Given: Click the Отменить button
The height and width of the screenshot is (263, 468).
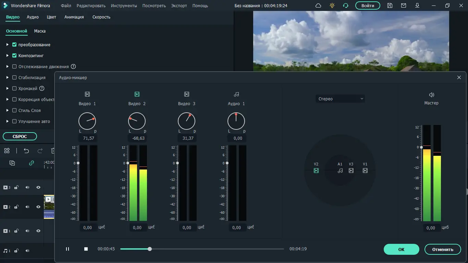Looking at the screenshot, I should [443, 249].
